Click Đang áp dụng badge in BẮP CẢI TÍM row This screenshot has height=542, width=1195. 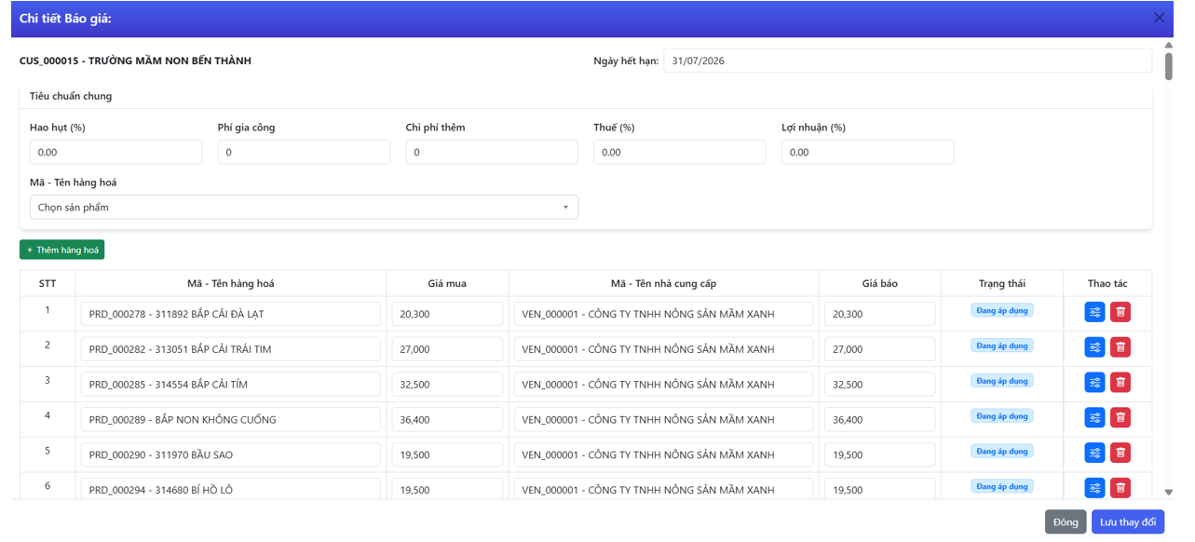1002,381
